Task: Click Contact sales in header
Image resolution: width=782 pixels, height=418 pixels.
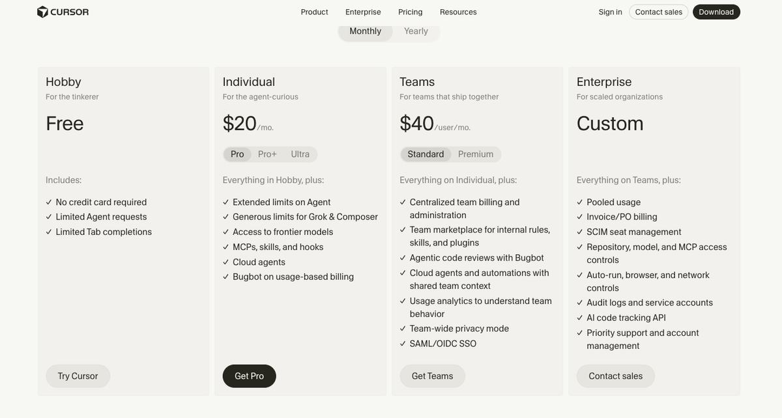Action: [658, 12]
